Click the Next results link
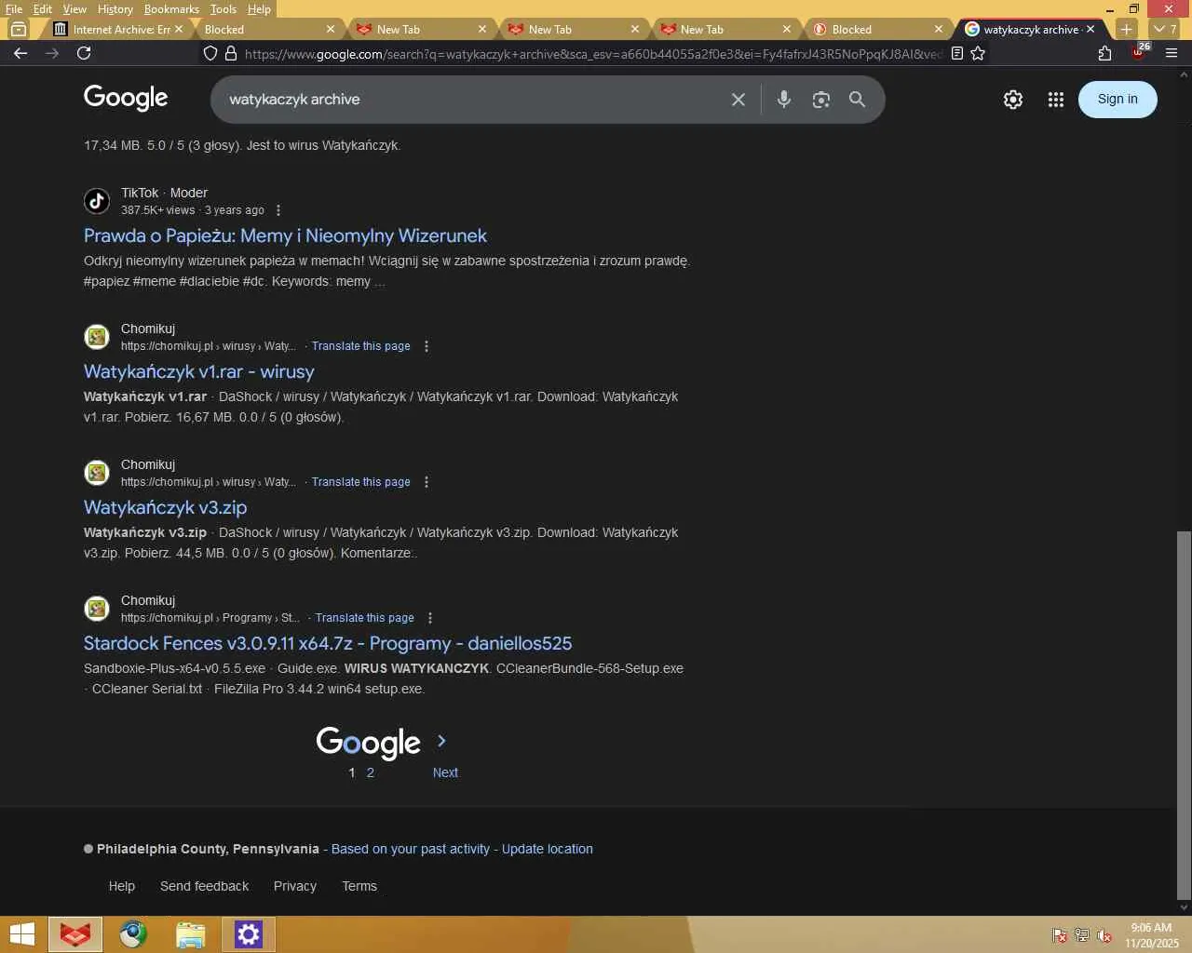1192x953 pixels. [445, 772]
